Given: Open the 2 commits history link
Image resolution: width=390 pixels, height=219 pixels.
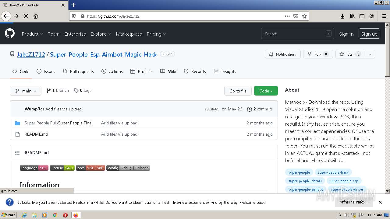Looking at the screenshot, I should [260, 109].
